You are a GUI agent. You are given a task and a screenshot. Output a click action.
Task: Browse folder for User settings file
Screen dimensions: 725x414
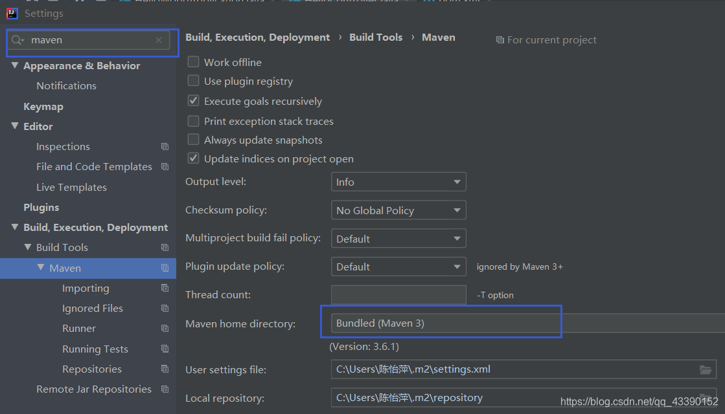coord(705,370)
